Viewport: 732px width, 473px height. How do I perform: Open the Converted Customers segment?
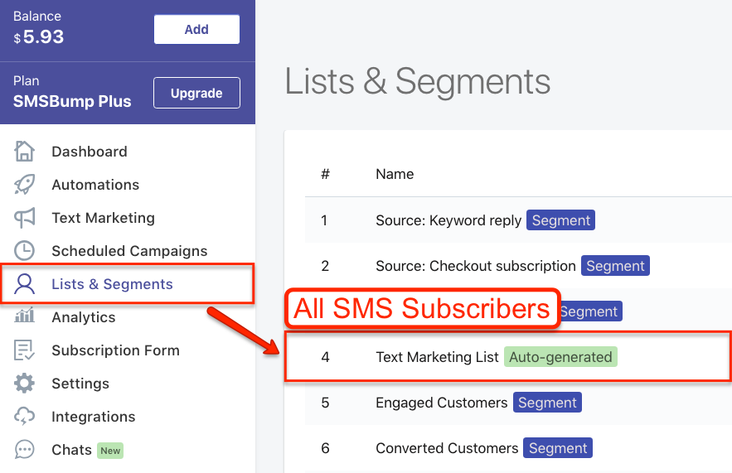[447, 448]
